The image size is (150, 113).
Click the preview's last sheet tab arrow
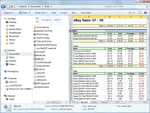coord(77,102)
